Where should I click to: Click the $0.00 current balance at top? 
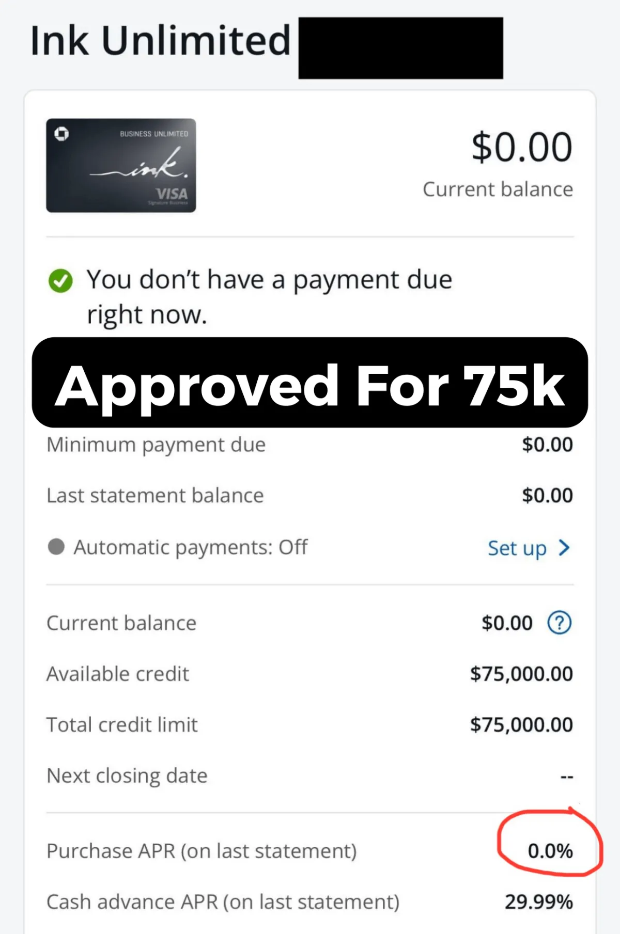[522, 147]
